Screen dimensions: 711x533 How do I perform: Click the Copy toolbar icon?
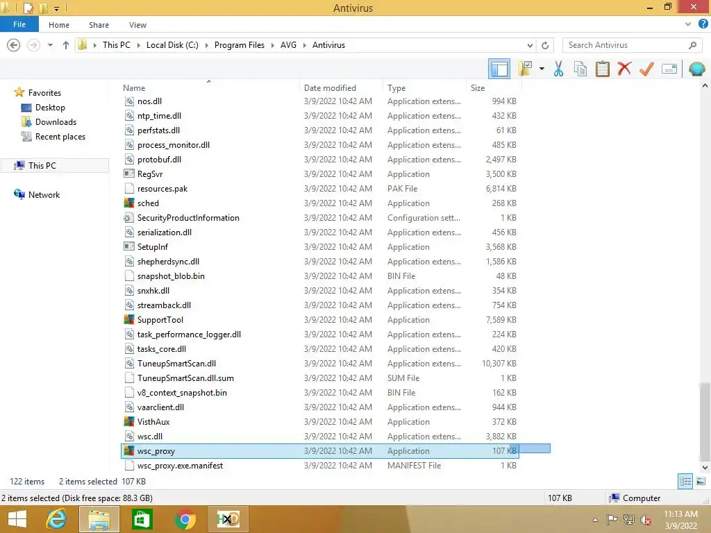tap(580, 69)
